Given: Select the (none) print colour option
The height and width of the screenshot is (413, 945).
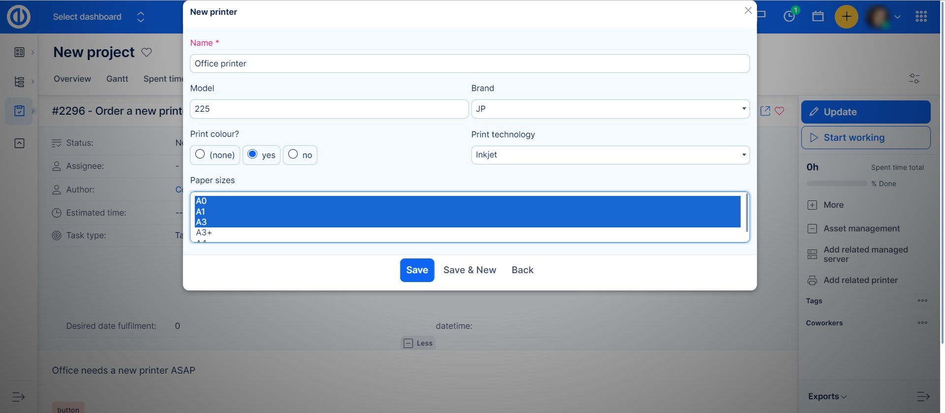Looking at the screenshot, I should point(200,155).
